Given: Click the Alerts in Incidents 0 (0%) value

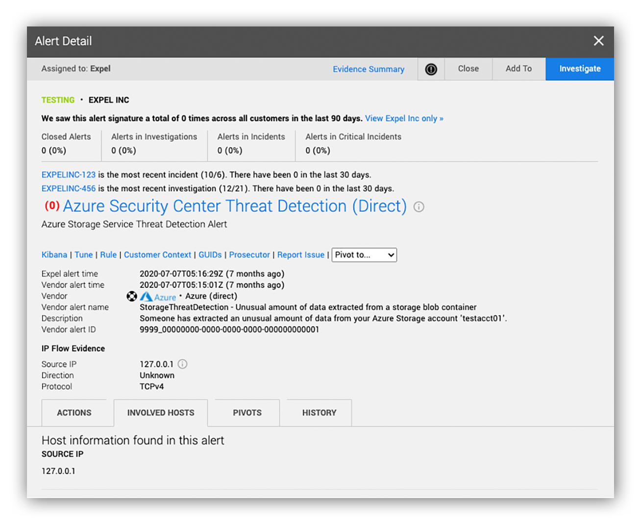Looking at the screenshot, I should pos(230,150).
